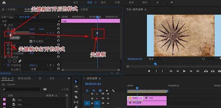This screenshot has height=108, width=221.
Task: Select the scale keyframe diamond
Action: coord(97,33)
